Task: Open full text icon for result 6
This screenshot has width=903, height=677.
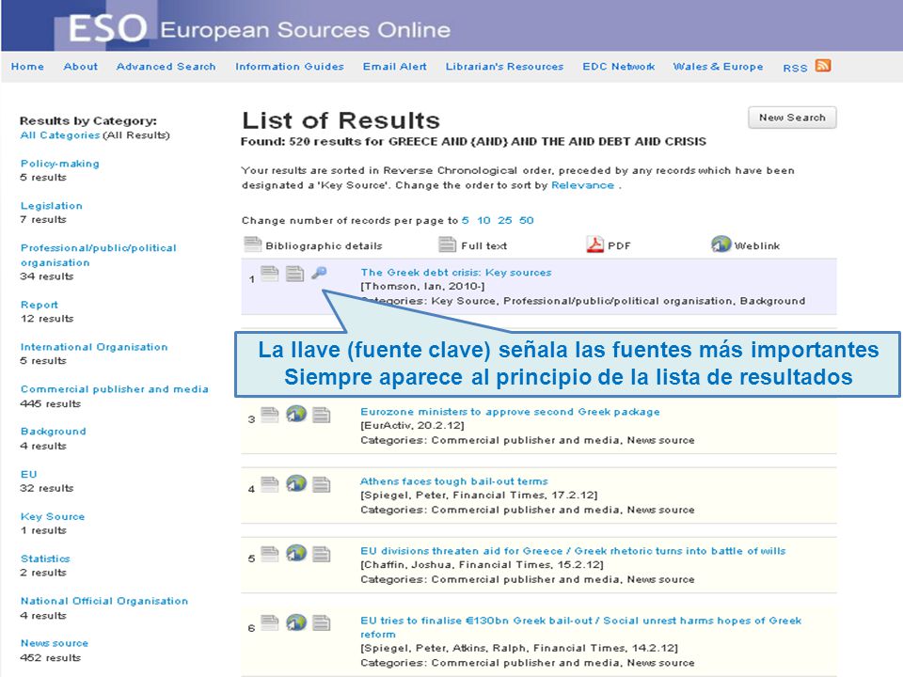Action: click(x=322, y=622)
